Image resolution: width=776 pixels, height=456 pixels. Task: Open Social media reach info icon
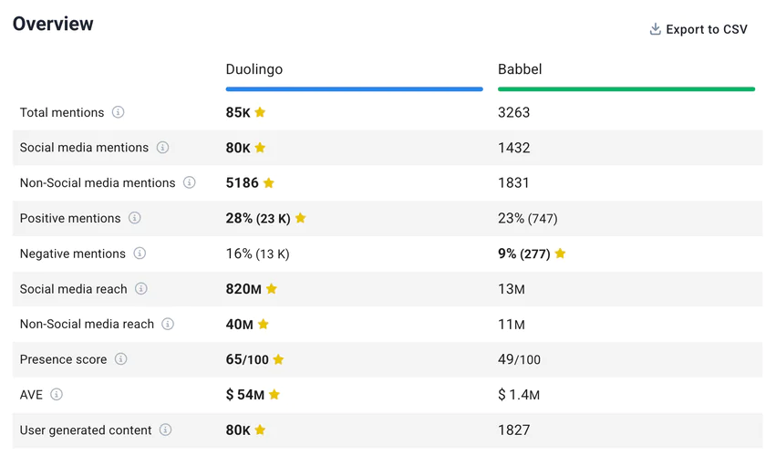click(141, 289)
